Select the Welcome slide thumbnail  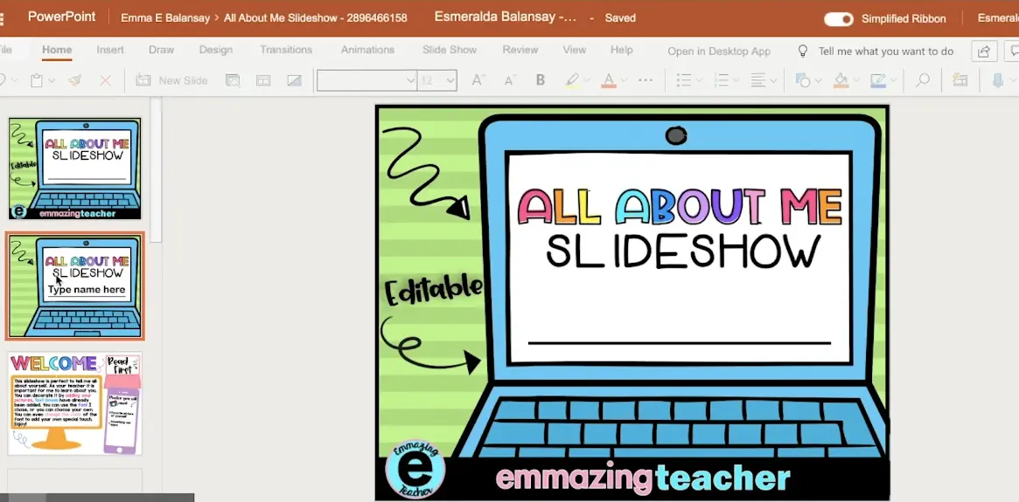tap(75, 403)
